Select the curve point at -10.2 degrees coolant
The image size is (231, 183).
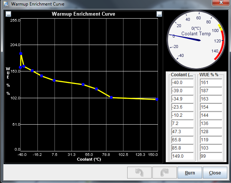(42, 76)
